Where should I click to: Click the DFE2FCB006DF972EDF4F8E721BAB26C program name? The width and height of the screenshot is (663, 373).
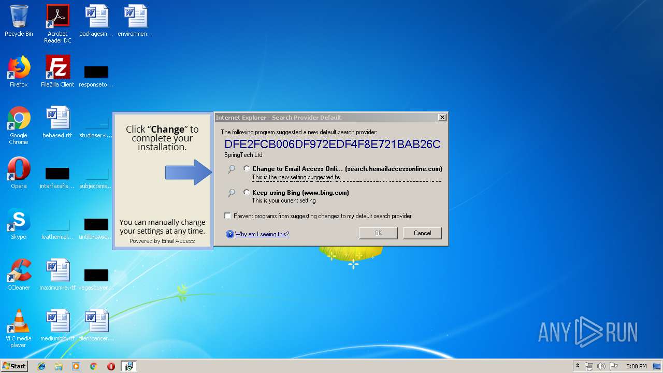(x=333, y=144)
